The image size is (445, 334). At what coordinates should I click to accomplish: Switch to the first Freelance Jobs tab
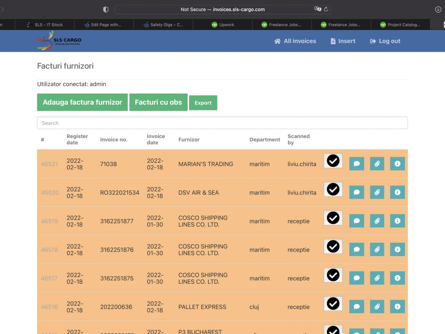click(x=282, y=24)
